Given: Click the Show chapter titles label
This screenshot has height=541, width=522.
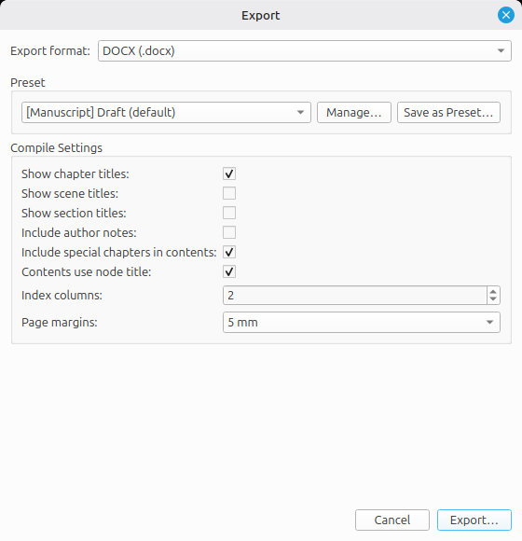Looking at the screenshot, I should click(76, 173).
